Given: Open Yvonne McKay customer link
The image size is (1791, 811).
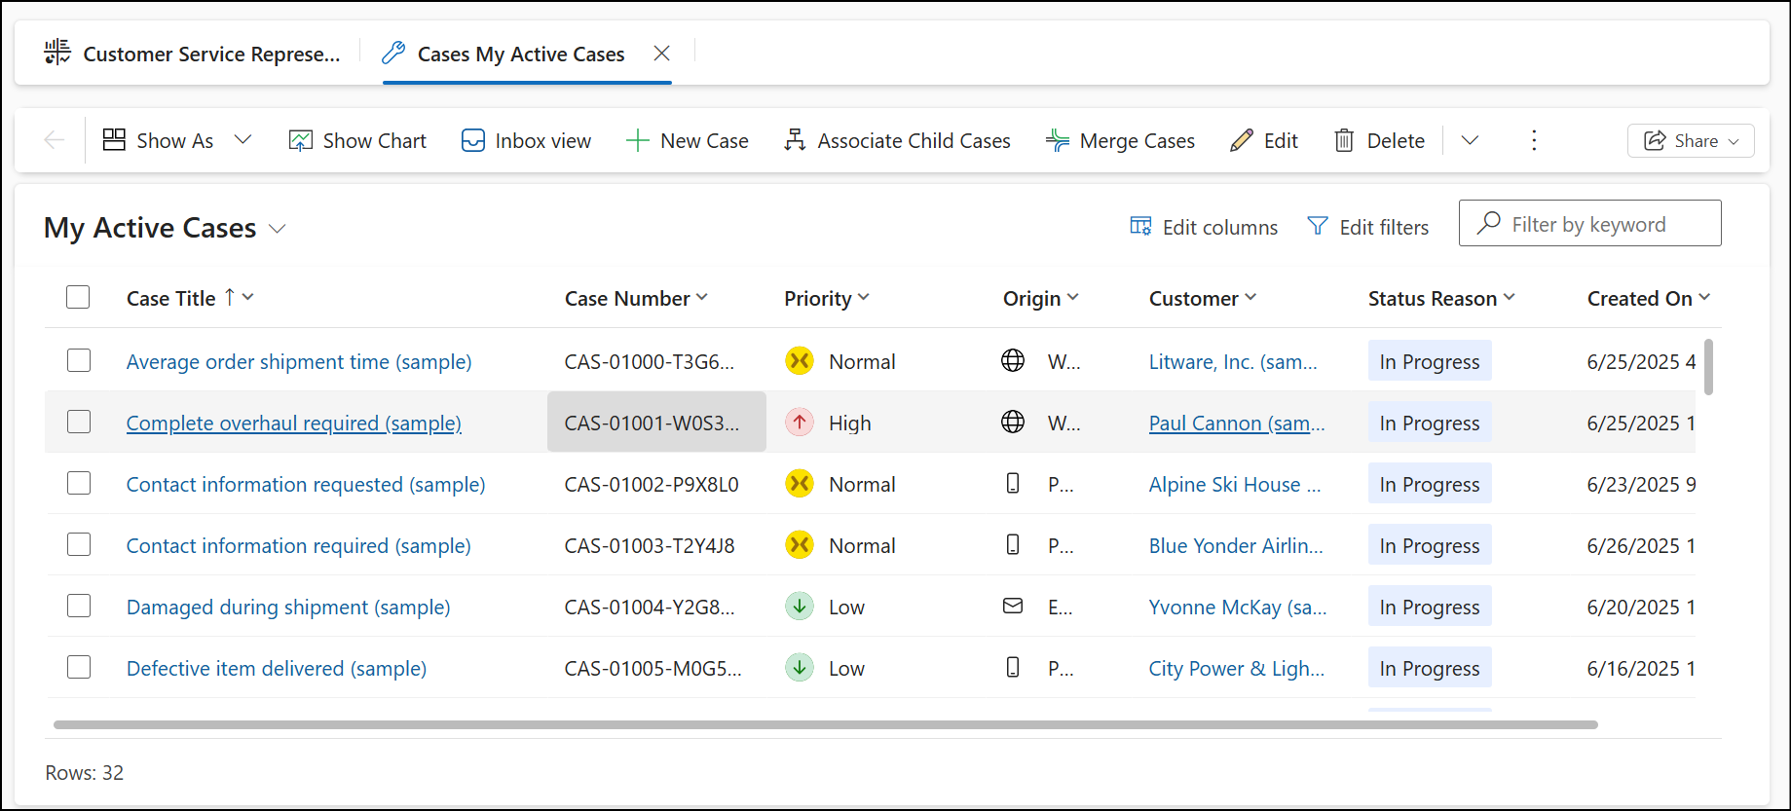Looking at the screenshot, I should pyautogui.click(x=1238, y=607).
